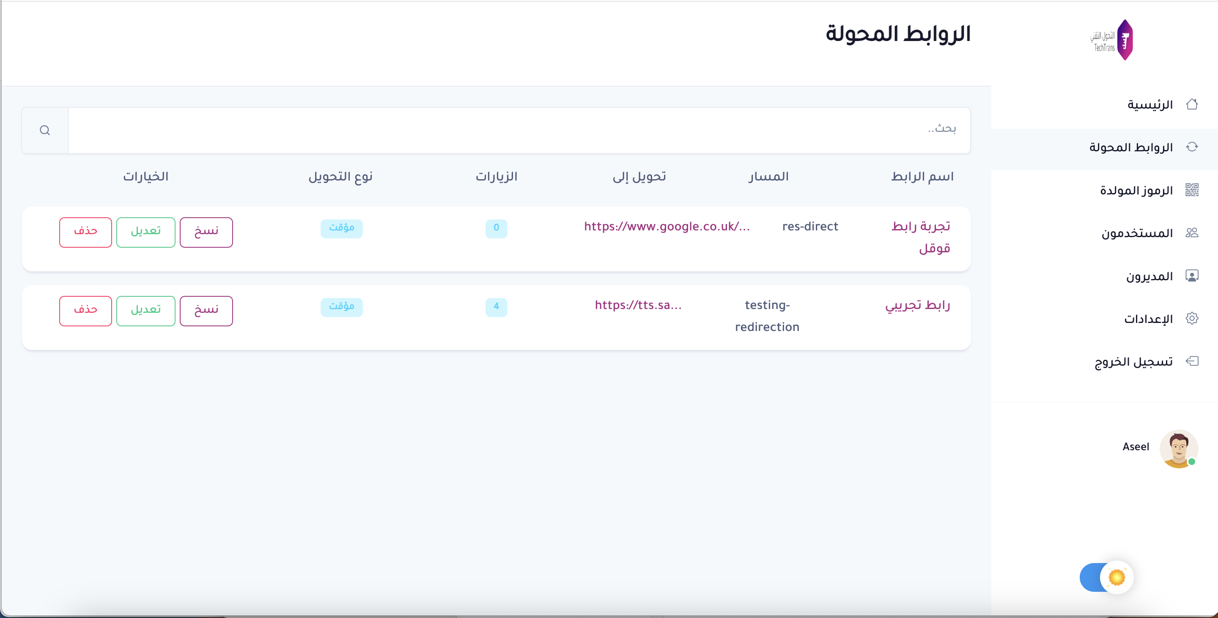
Task: Click the settings gear icon
Action: [1191, 318]
